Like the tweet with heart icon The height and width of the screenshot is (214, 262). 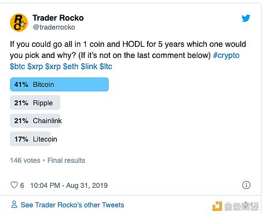tap(14, 185)
